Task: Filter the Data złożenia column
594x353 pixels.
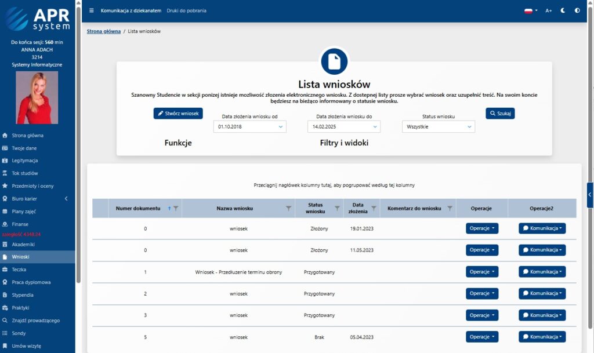Action: (x=374, y=208)
